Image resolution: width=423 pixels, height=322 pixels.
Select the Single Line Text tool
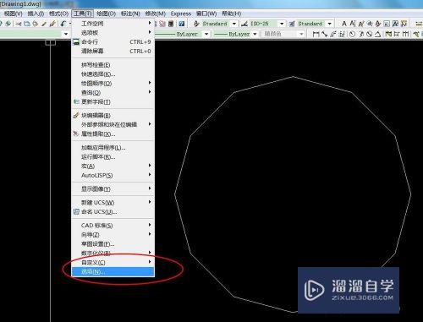click(353, 24)
